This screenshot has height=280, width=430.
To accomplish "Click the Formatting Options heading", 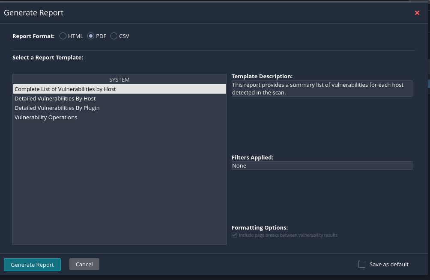I will [260, 227].
